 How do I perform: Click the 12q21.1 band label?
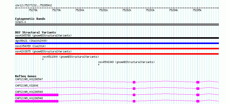pyautogui.click(x=21, y=22)
